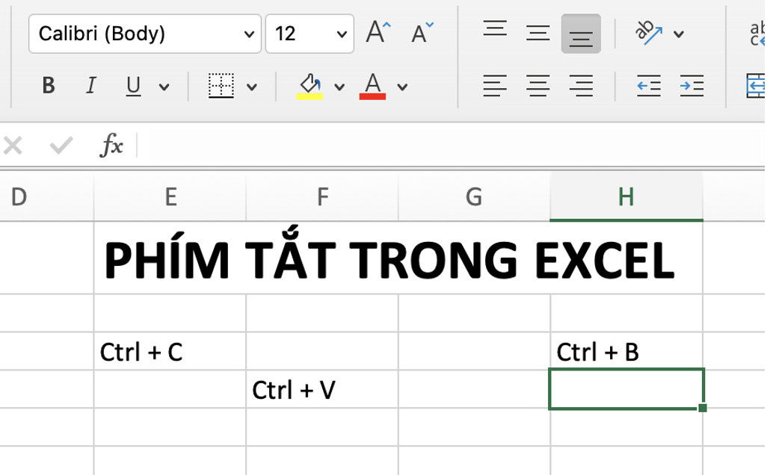Viewport: 770px width, 475px height.
Task: Center text horizontally
Action: point(538,86)
